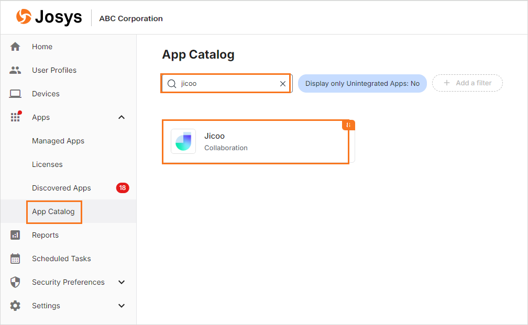Click the User Profiles people icon
Screen dimensions: 528x325
(x=15, y=70)
